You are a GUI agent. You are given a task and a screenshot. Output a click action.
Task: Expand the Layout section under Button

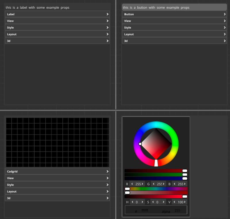pos(174,34)
